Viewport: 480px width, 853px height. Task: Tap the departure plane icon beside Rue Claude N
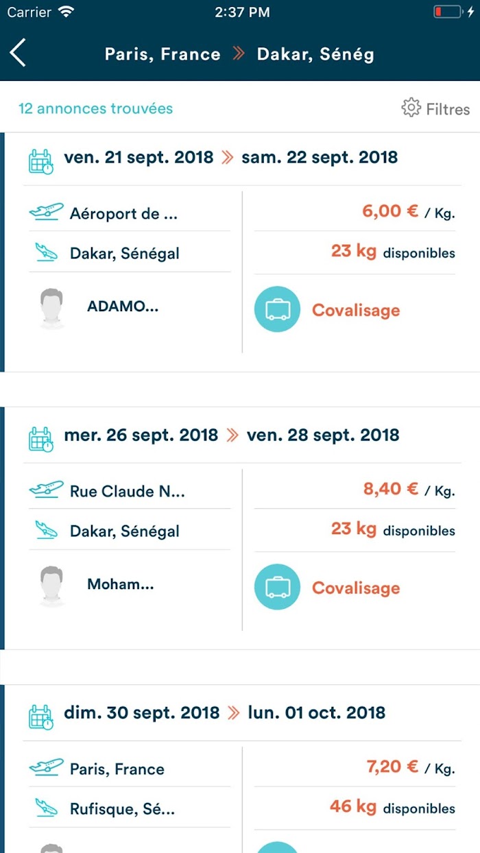click(46, 490)
